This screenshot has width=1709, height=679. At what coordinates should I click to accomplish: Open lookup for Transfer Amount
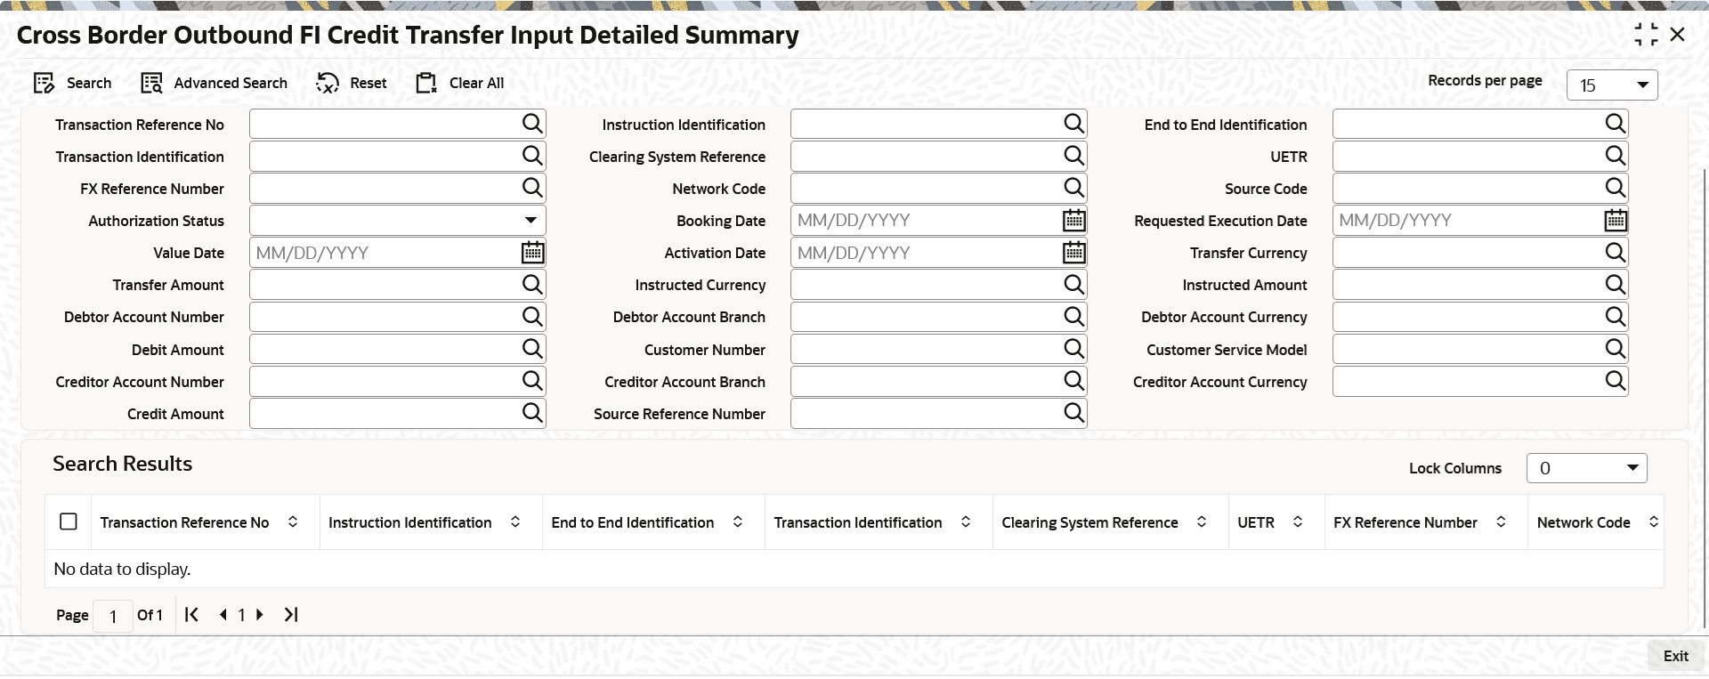coord(532,285)
